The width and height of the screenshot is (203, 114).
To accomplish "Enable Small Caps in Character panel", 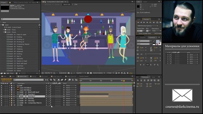I will pos(151,65).
